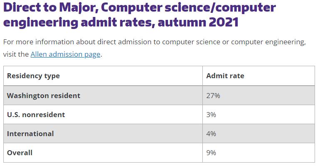Click the Admit rate column header
The height and width of the screenshot is (168, 320).
225,76
